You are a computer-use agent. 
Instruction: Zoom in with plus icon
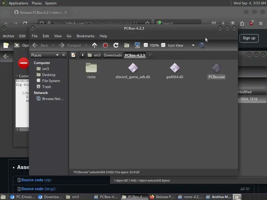coord(163,45)
